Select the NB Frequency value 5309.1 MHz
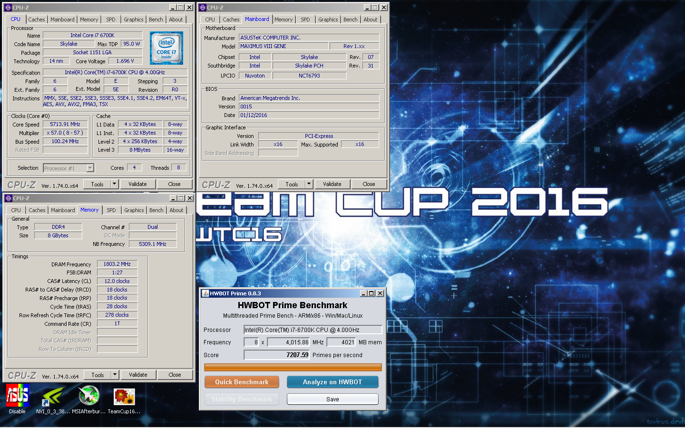This screenshot has height=428, width=685. 153,244
